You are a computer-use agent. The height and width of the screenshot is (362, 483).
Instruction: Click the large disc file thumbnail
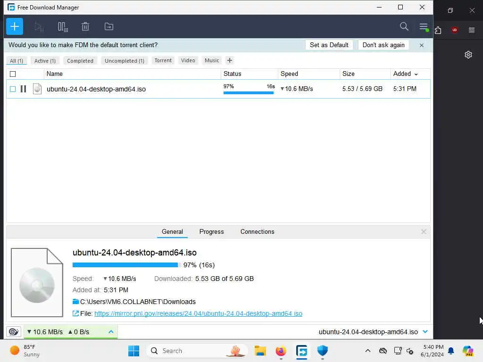coord(37,282)
